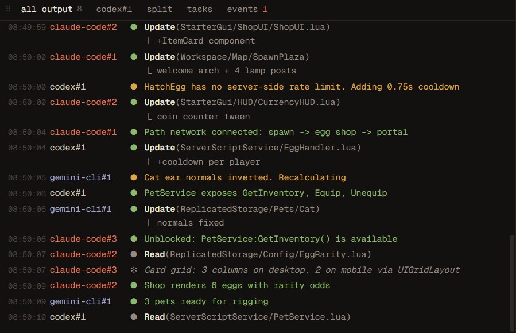
Task: Click the Shop renders 6 eggs message
Action: tap(237, 285)
